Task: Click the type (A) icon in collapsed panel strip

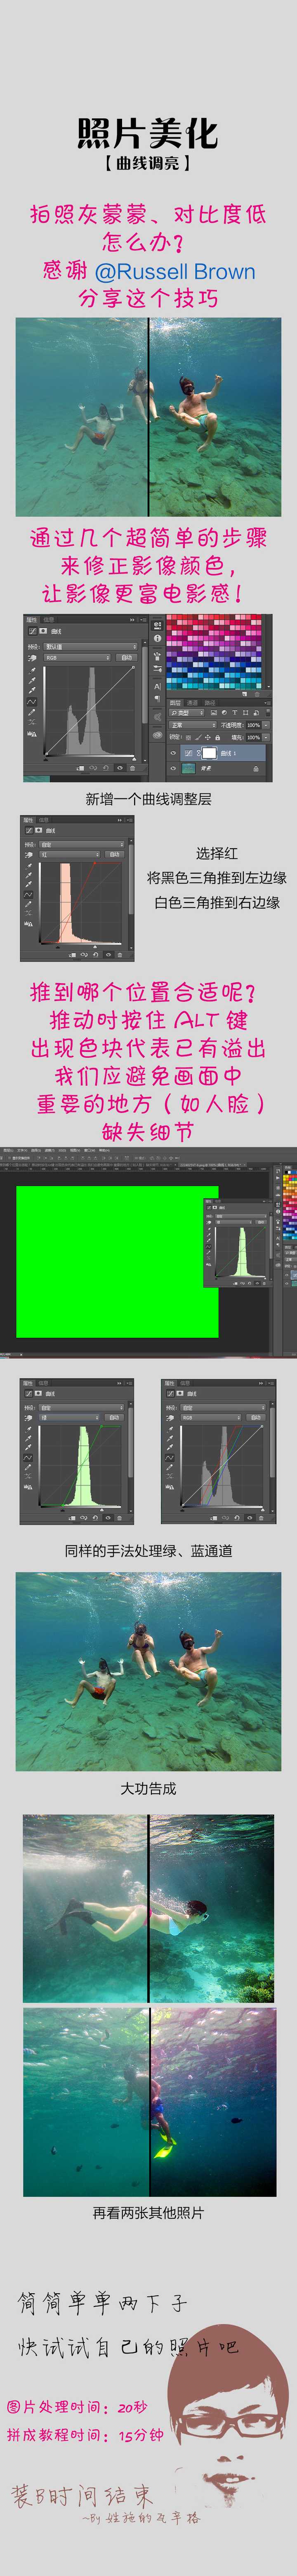Action: click(157, 687)
